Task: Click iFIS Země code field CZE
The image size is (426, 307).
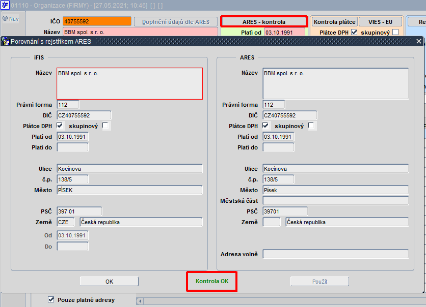Action: [66, 222]
